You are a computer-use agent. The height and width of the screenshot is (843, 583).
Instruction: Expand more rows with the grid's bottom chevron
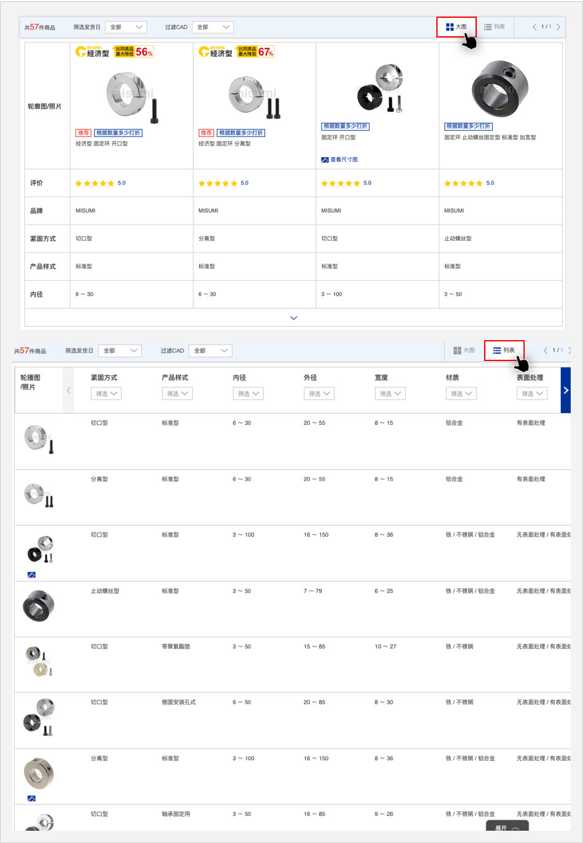tap(293, 318)
